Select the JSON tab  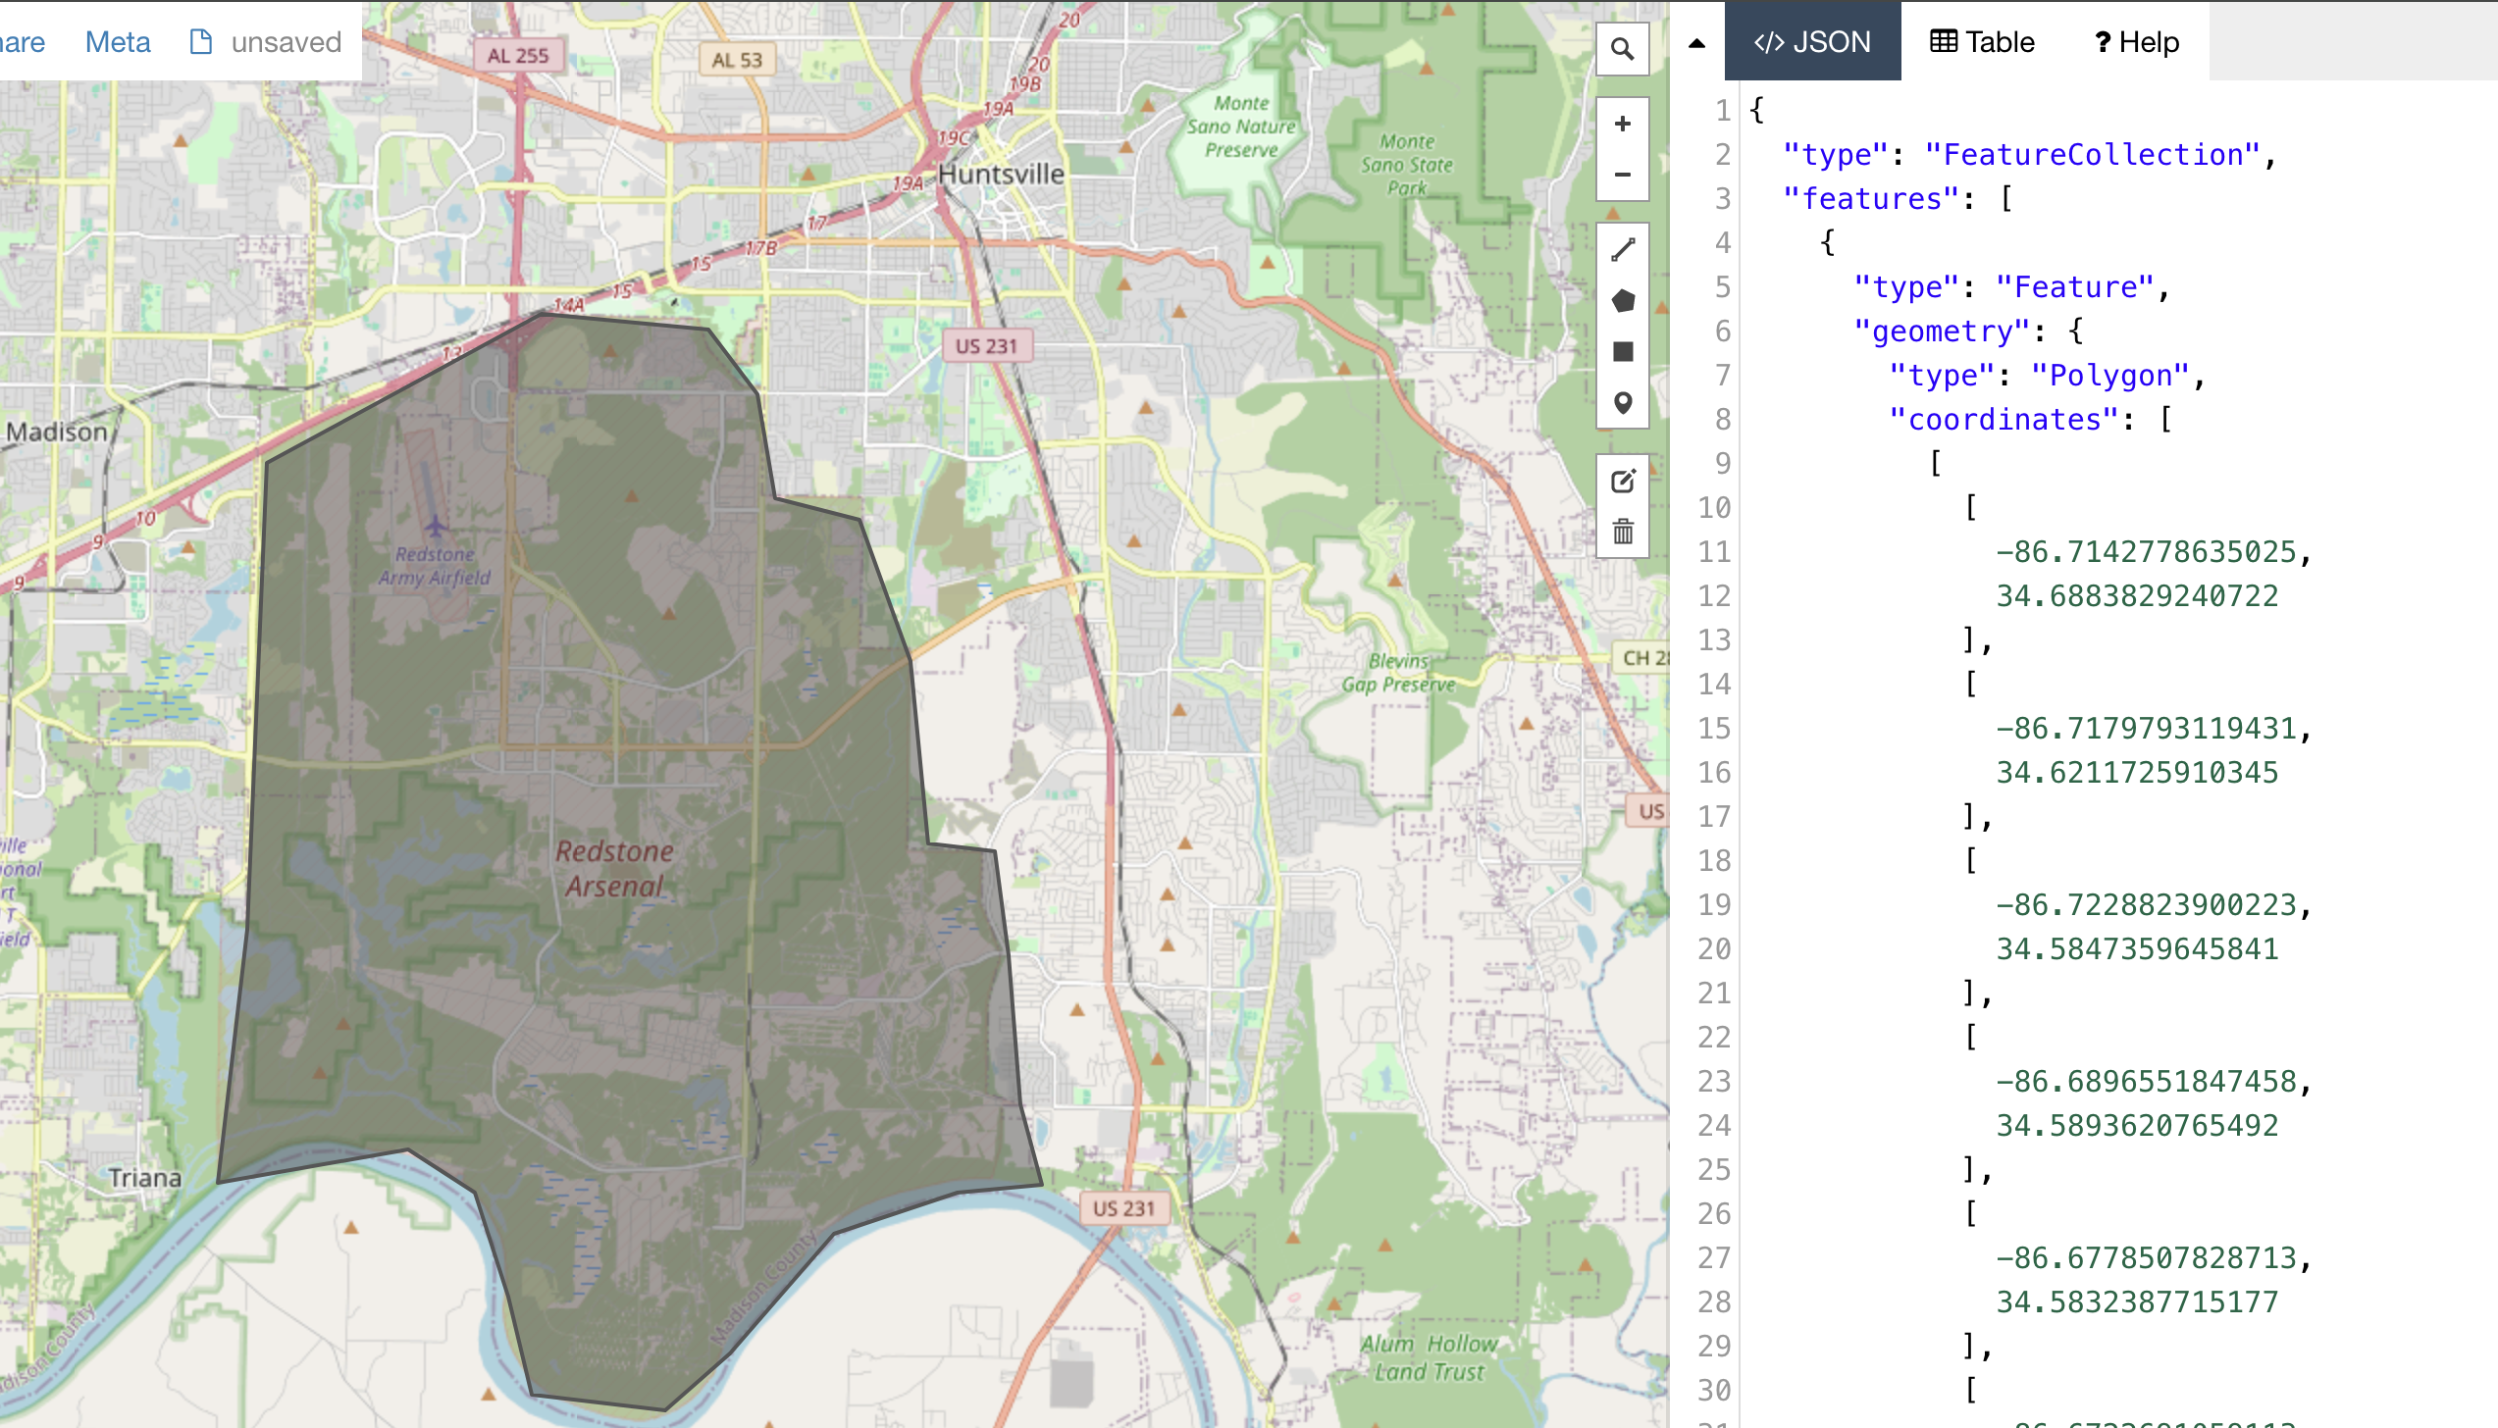point(1812,42)
